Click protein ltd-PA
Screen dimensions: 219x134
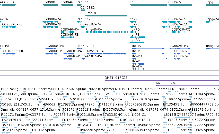tap(138, 69)
